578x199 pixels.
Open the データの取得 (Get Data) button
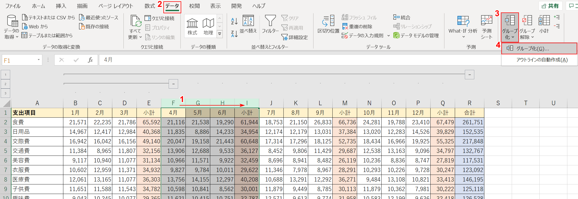12,27
